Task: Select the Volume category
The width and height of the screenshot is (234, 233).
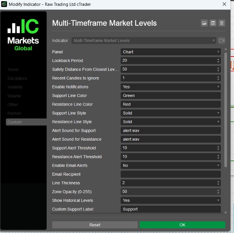Action: click(14, 96)
